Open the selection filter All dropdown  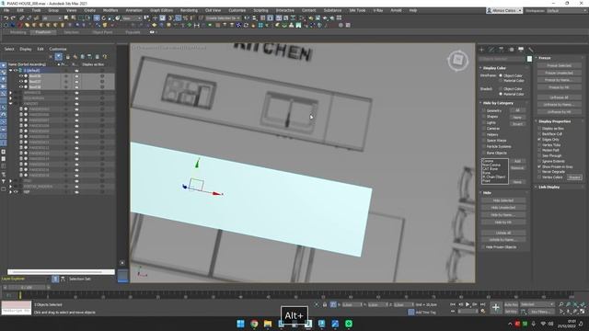(x=52, y=18)
